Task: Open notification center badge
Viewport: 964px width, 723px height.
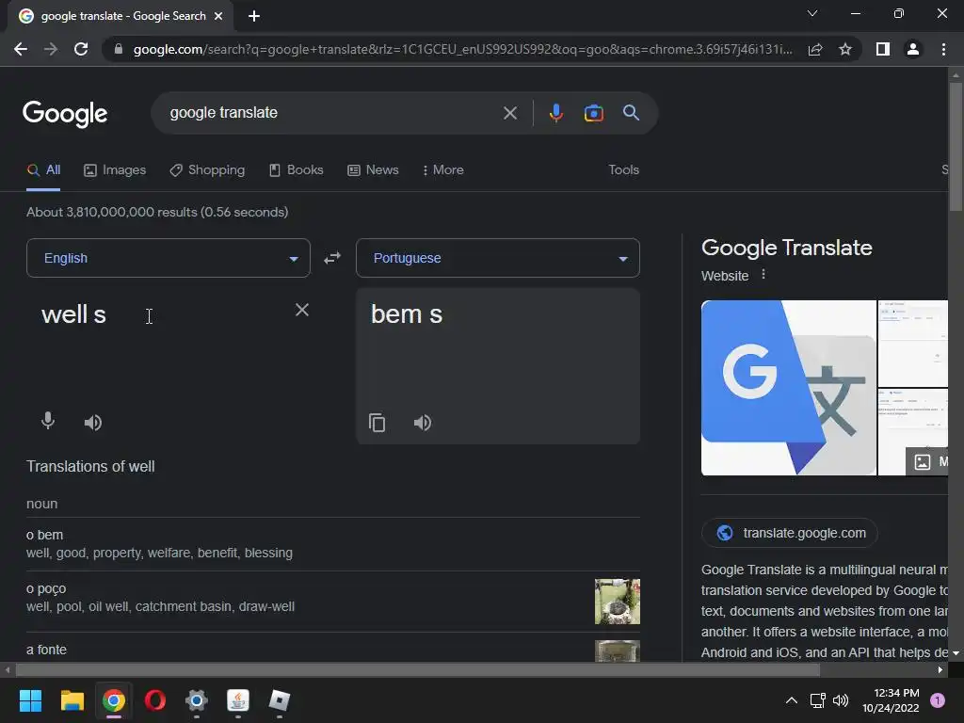Action: coord(938,700)
